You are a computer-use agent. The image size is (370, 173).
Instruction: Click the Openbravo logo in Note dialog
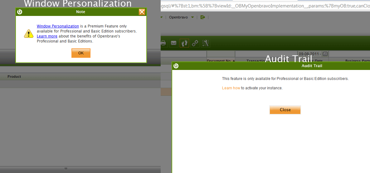click(20, 12)
